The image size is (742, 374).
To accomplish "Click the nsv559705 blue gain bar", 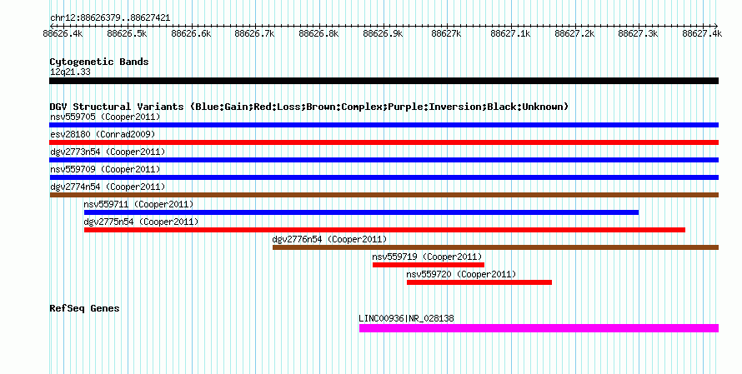I will coord(384,125).
